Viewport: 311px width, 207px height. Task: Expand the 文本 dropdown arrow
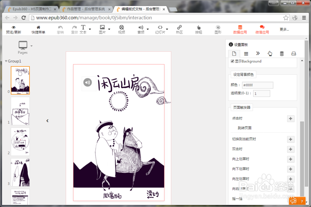[90, 29]
